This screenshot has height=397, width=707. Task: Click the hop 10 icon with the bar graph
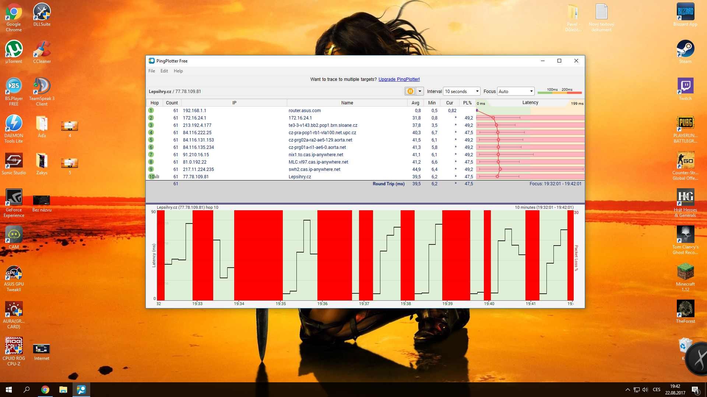click(x=154, y=176)
